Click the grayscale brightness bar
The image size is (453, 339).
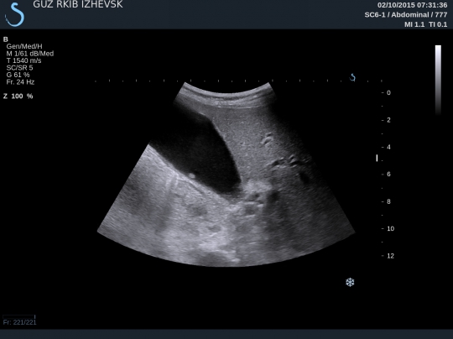tap(438, 80)
